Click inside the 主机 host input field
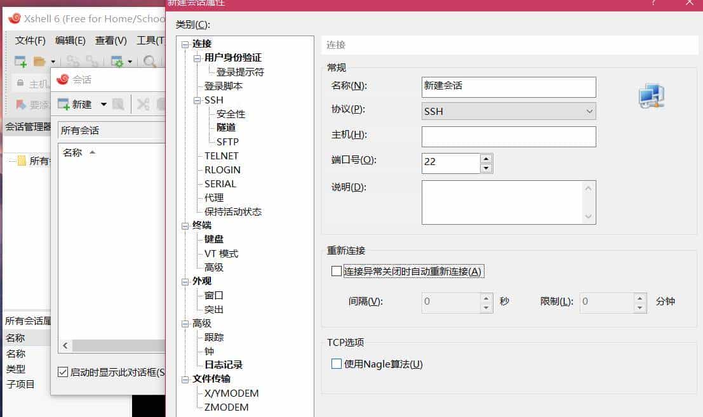The width and height of the screenshot is (703, 417). [x=508, y=136]
